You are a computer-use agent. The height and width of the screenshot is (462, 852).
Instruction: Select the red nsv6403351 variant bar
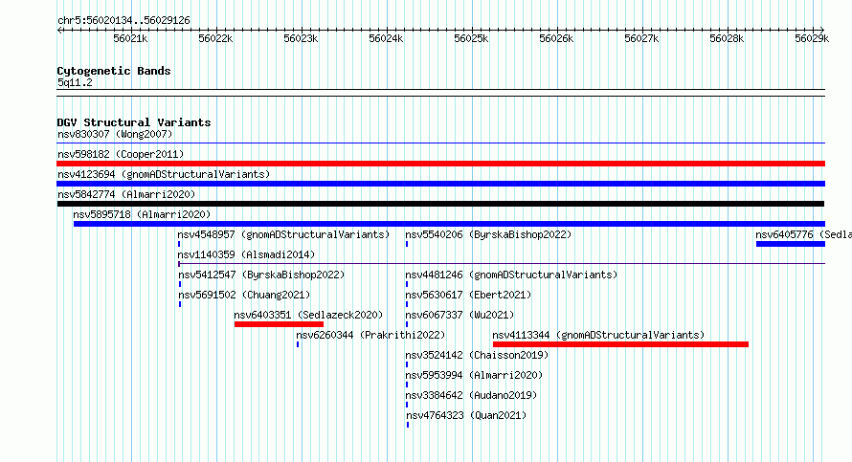tap(279, 324)
